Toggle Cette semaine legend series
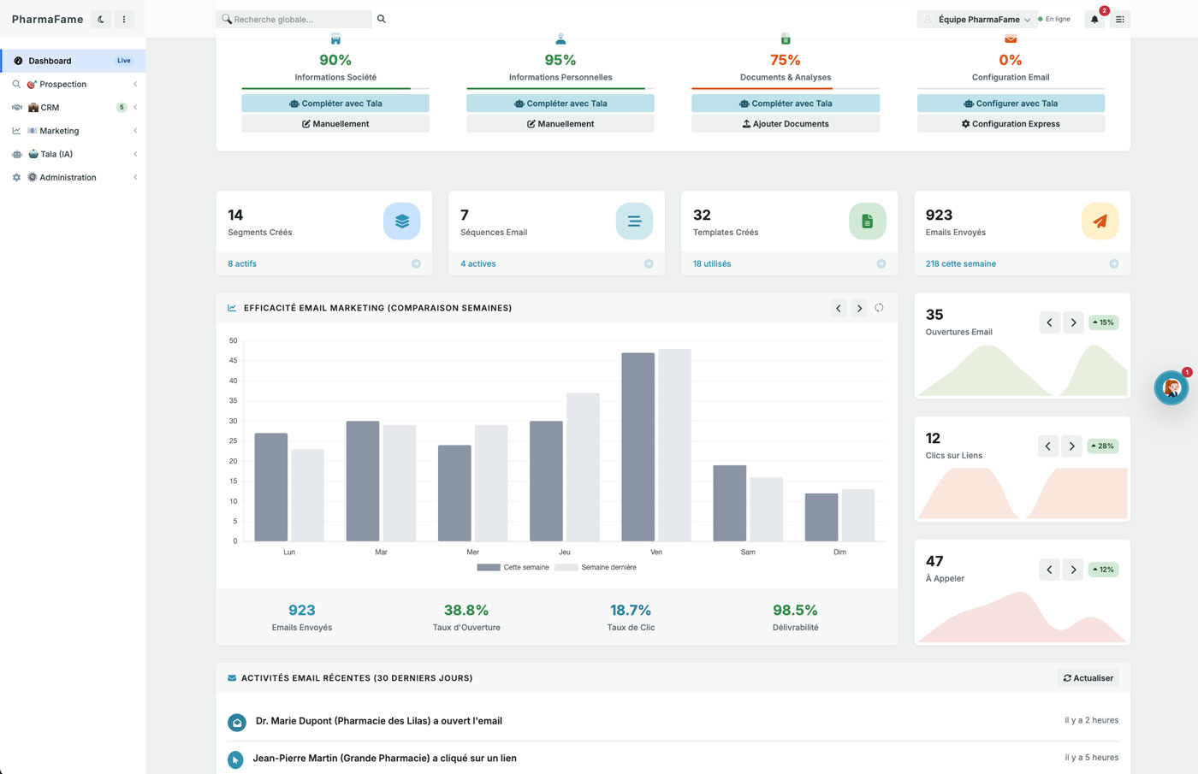1198x774 pixels. click(x=513, y=567)
